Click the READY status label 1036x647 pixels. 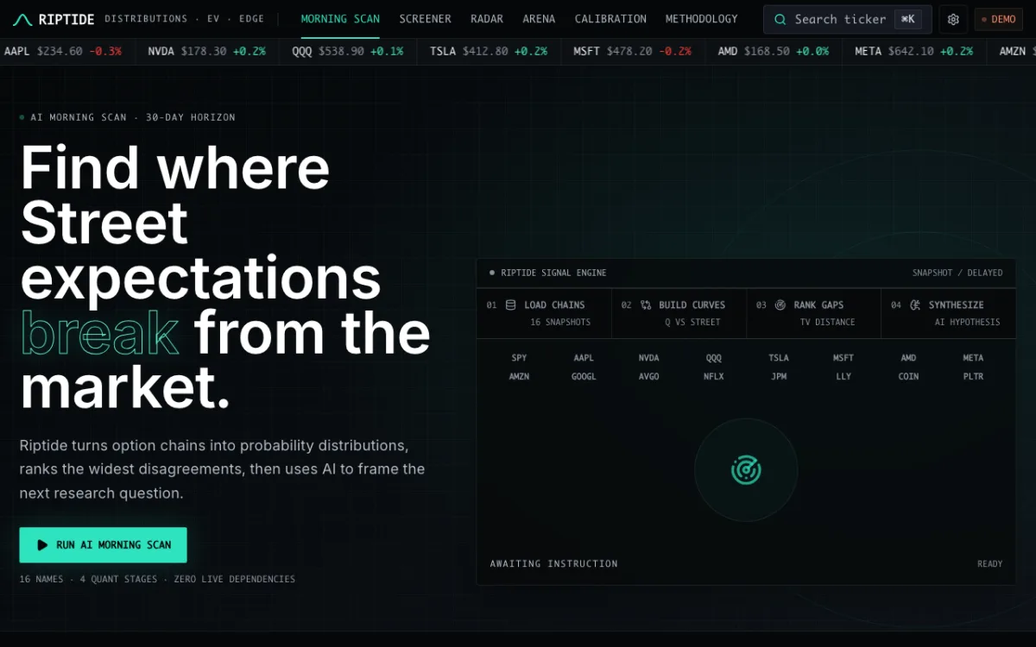(x=989, y=564)
